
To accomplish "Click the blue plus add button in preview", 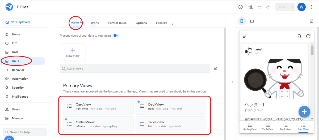I will tap(304, 112).
